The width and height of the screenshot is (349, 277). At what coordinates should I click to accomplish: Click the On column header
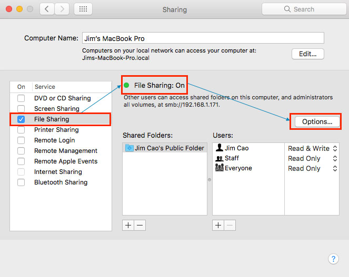[21, 87]
